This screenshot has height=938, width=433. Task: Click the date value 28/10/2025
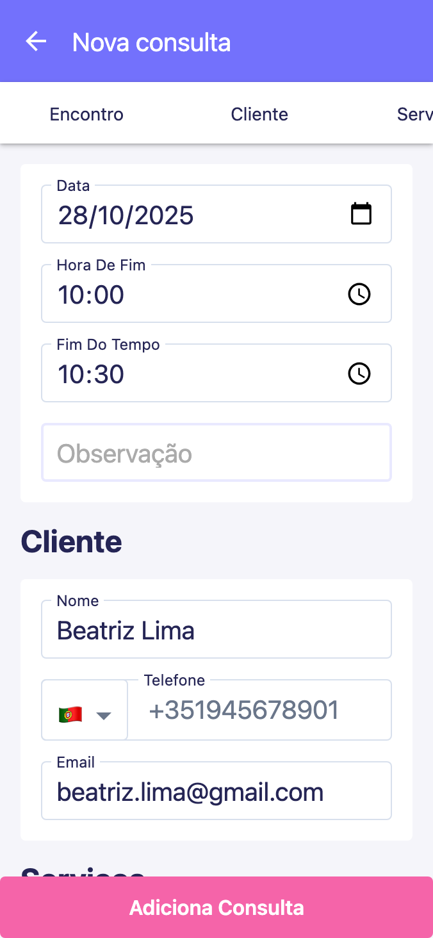pyautogui.click(x=126, y=215)
